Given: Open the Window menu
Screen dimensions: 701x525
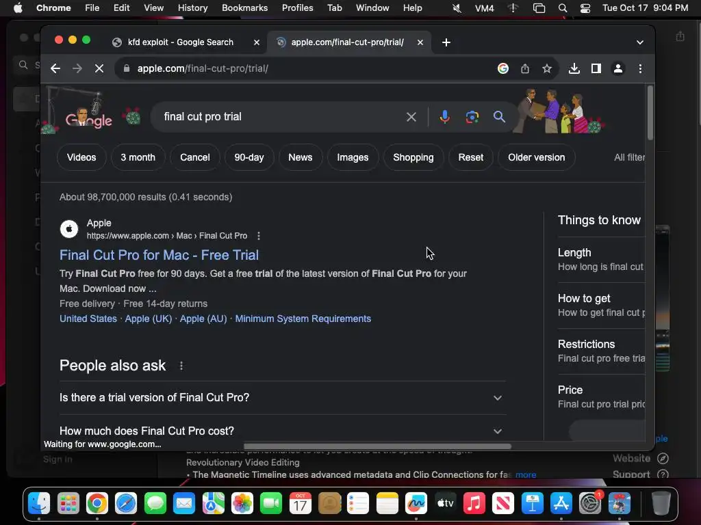Looking at the screenshot, I should tap(372, 8).
